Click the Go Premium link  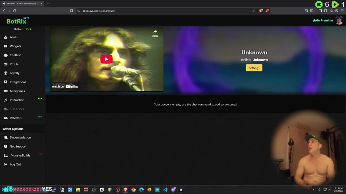pyautogui.click(x=323, y=20)
